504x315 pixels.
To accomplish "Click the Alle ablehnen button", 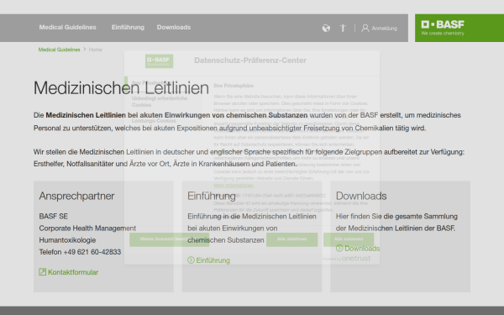I will [291, 239].
